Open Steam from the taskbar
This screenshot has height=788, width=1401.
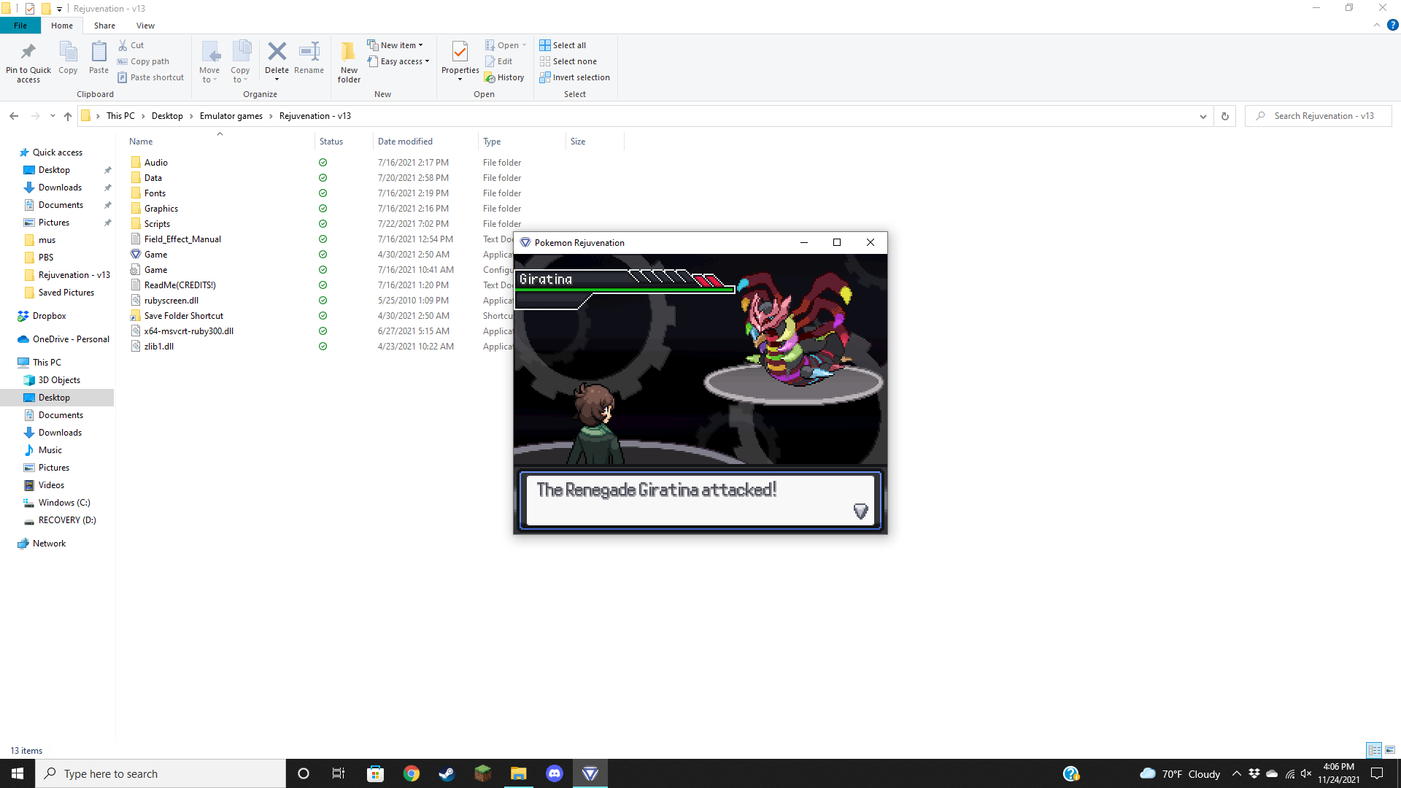coord(447,773)
